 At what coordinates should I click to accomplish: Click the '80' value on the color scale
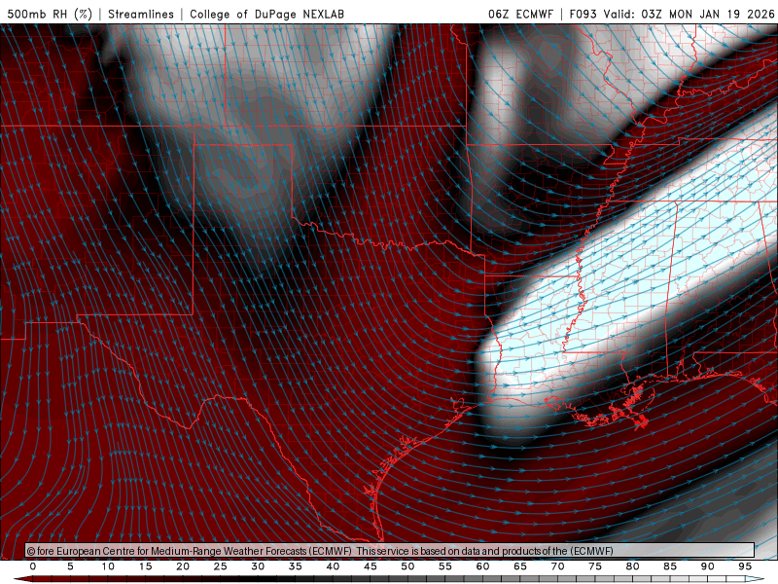(x=632, y=566)
